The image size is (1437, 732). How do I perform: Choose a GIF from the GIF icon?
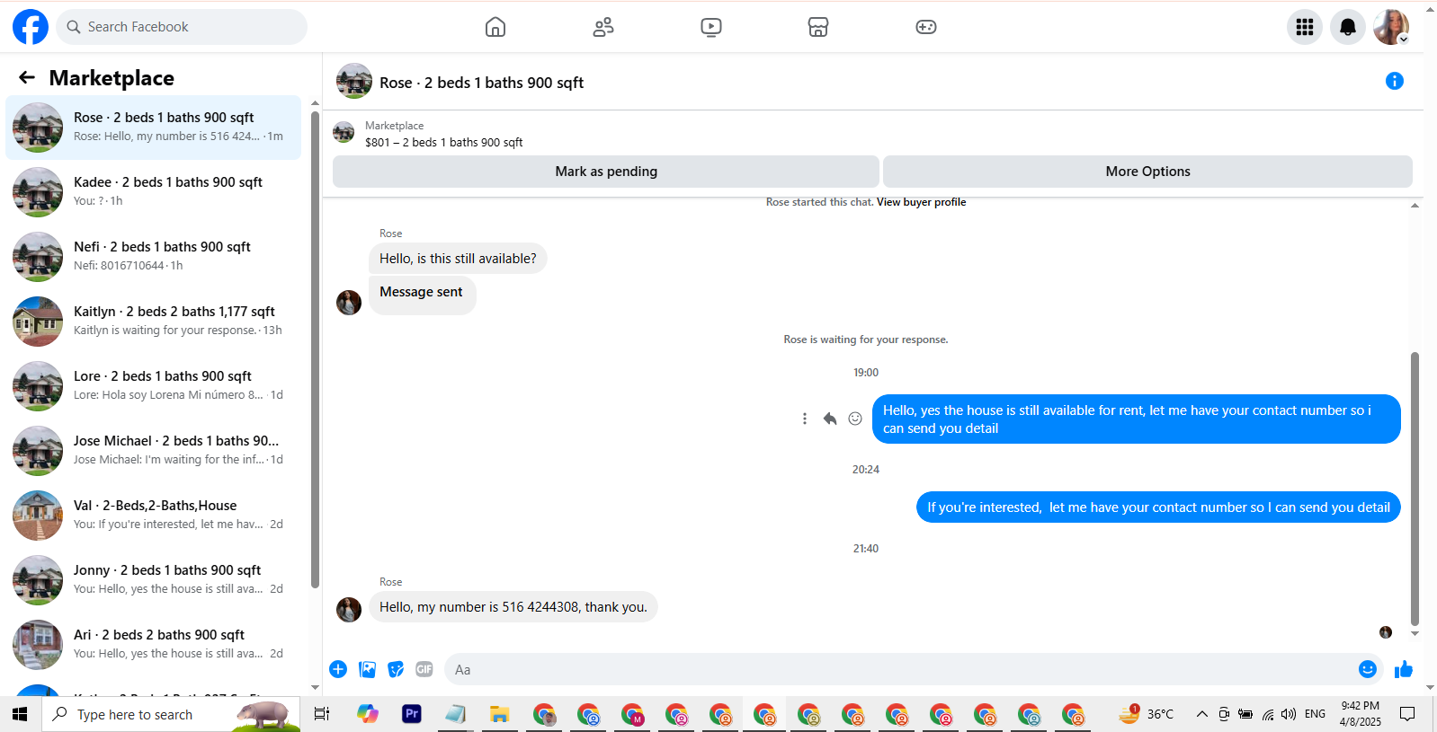(424, 669)
